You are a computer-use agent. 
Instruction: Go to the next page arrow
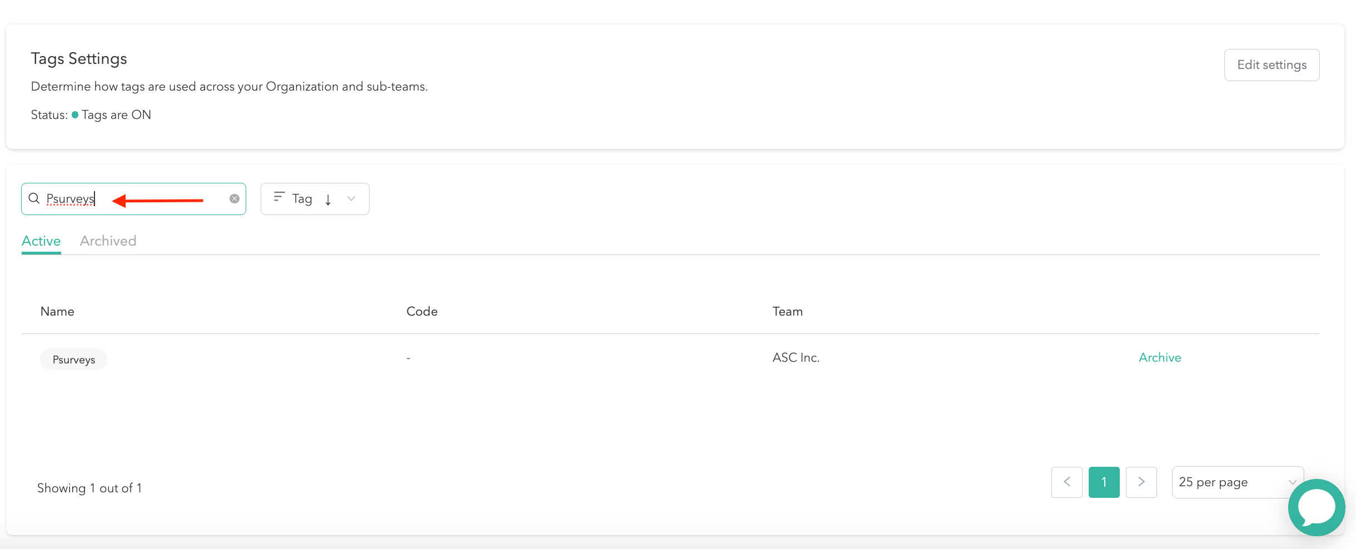1141,481
